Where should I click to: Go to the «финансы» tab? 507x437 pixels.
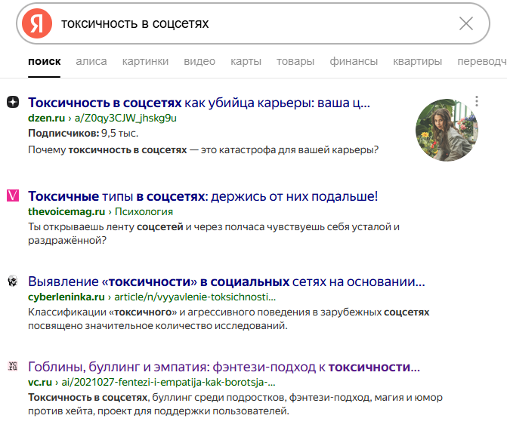(354, 61)
